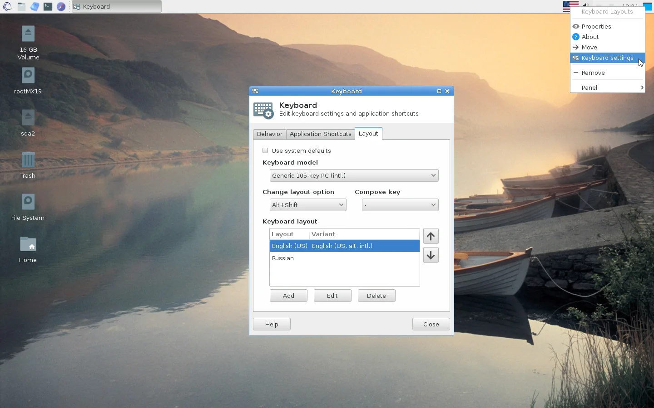654x408 pixels.
Task: Open the MX Linux start menu
Action: [7, 6]
